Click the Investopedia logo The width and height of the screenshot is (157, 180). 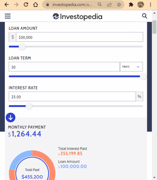coord(77,17)
